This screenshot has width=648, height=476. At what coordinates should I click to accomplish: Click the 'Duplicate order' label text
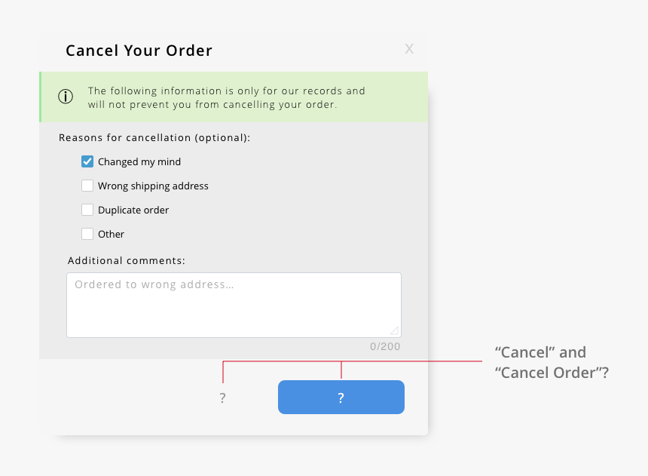point(133,210)
